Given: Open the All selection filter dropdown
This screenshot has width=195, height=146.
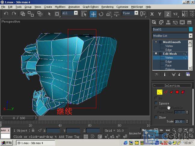Looking at the screenshot, I should click(76, 13).
